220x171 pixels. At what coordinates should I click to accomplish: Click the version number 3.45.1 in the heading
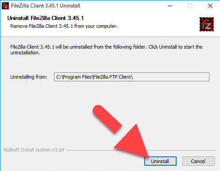(76, 18)
